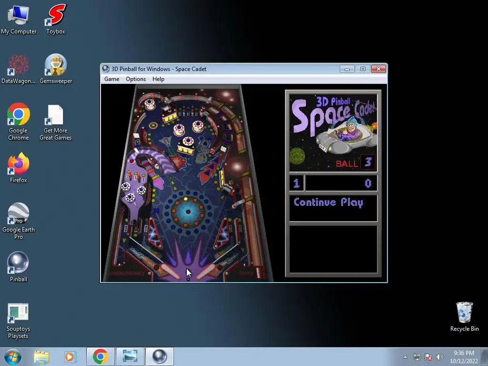Open the Game menu
The height and width of the screenshot is (366, 488).
pyautogui.click(x=112, y=79)
